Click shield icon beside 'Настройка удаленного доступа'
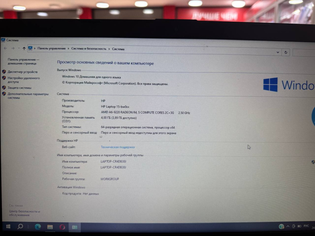Viewport: 315px width, 236px height. [4, 78]
